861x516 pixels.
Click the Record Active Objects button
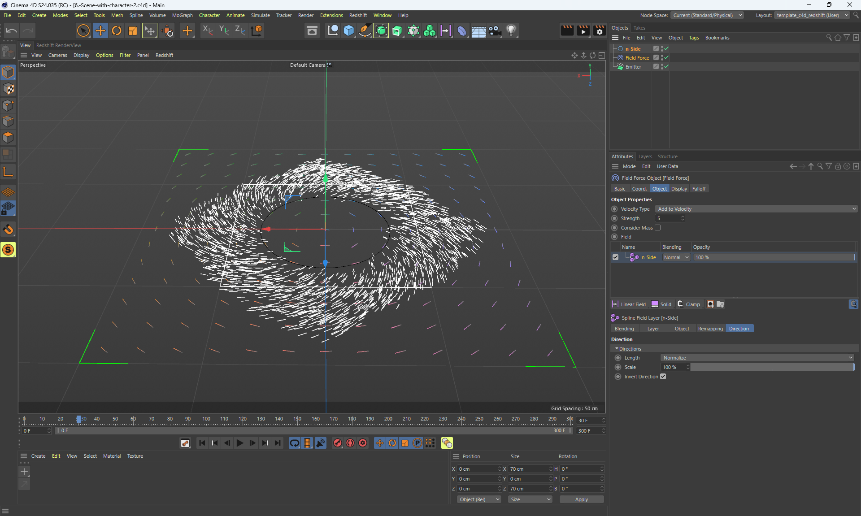pos(338,443)
